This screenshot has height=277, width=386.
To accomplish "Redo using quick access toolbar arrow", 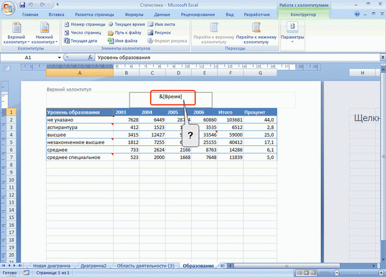I will (43, 5).
